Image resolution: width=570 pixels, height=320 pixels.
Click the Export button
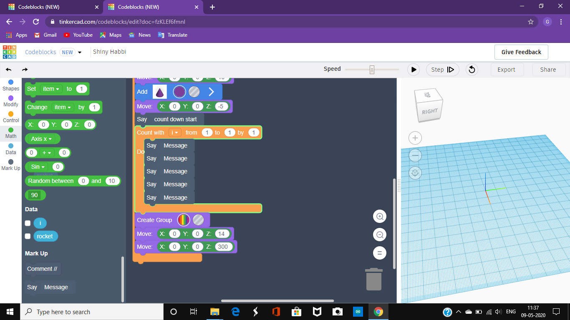[x=507, y=70]
